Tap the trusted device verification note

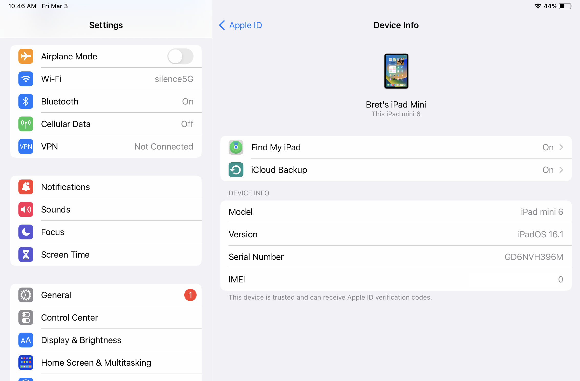330,297
